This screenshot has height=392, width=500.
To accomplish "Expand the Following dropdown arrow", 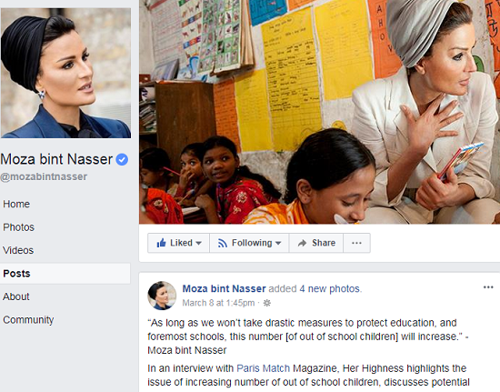I will pyautogui.click(x=278, y=243).
